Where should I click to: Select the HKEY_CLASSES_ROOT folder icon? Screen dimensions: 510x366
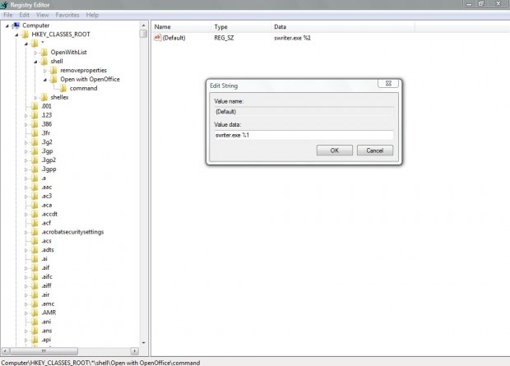[25, 35]
